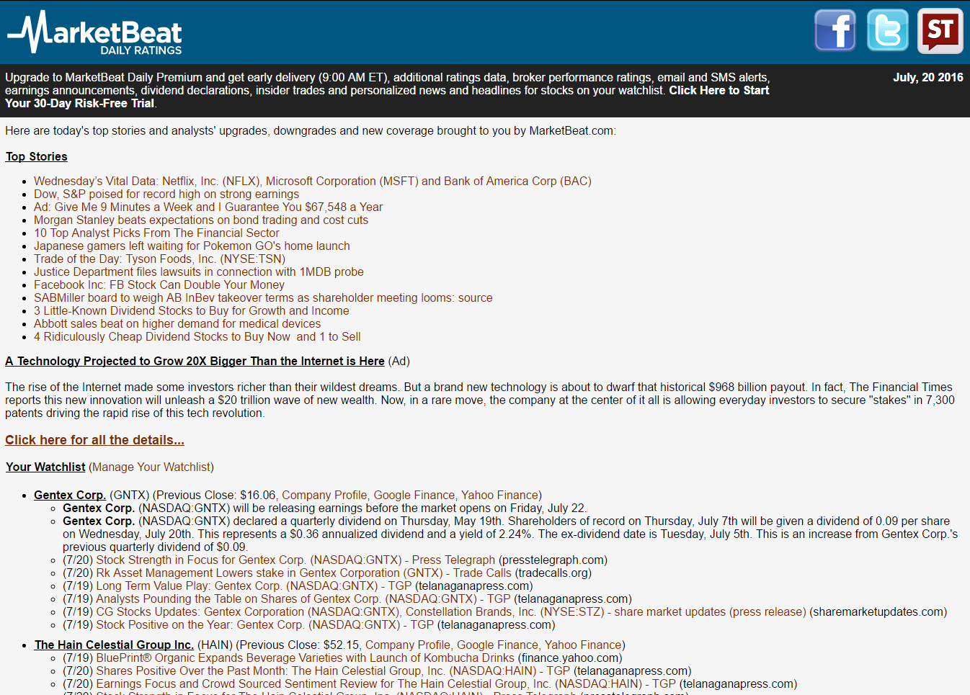This screenshot has width=970, height=695.
Task: Read Morgan Stanley beats expectations story
Action: [200, 220]
